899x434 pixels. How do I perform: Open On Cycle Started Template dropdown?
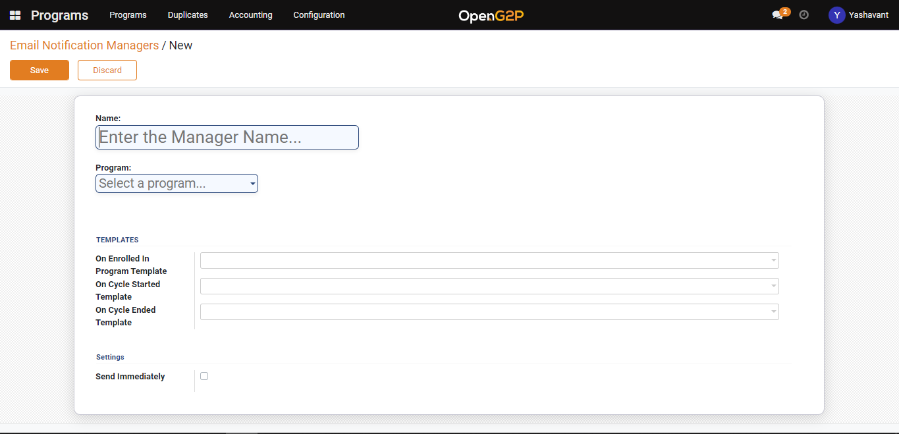tap(489, 286)
